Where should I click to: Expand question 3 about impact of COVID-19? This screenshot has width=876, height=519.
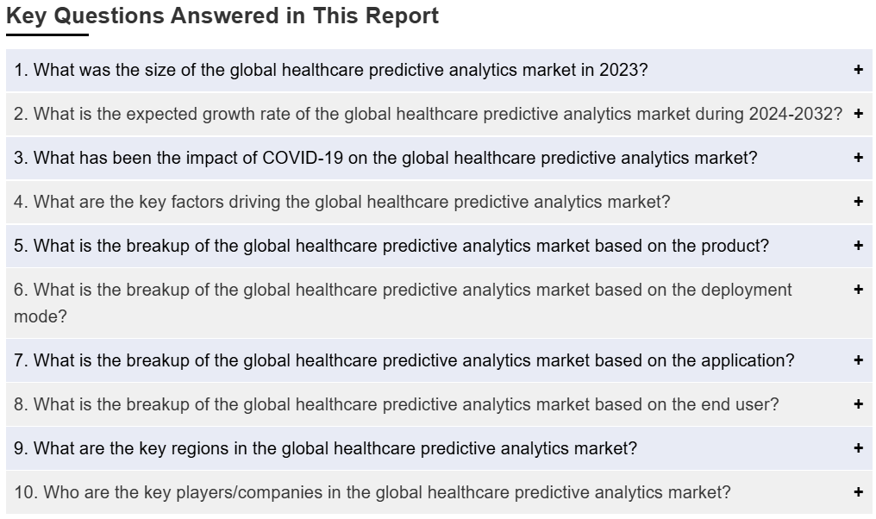(x=439, y=158)
